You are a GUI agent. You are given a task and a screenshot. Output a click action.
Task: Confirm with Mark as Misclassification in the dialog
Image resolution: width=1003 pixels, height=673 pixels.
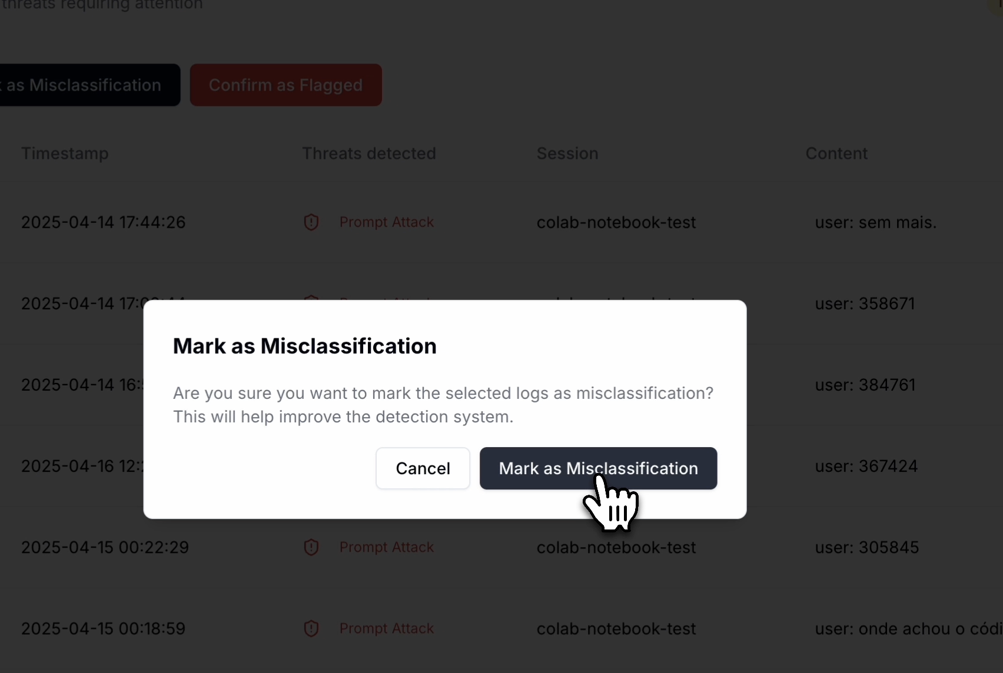pos(598,468)
